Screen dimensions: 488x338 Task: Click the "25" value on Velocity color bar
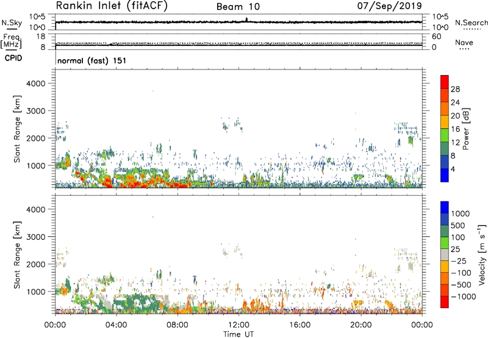point(456,250)
